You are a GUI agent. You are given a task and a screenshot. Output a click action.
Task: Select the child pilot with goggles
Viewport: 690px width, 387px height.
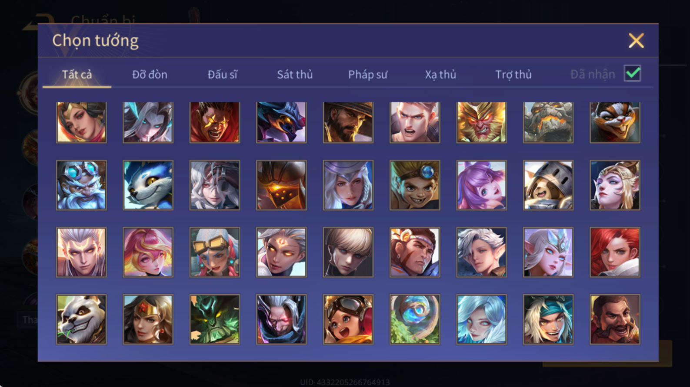coord(348,319)
